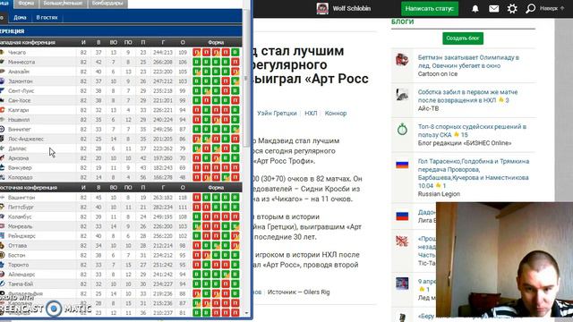Click first form square in Вашингтон row
573x322 pixels.
(197, 198)
